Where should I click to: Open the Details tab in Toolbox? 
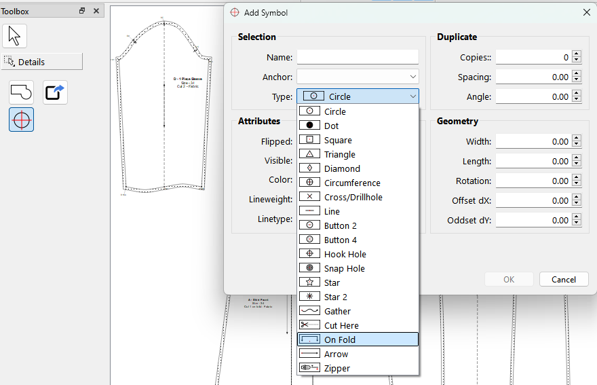point(42,62)
